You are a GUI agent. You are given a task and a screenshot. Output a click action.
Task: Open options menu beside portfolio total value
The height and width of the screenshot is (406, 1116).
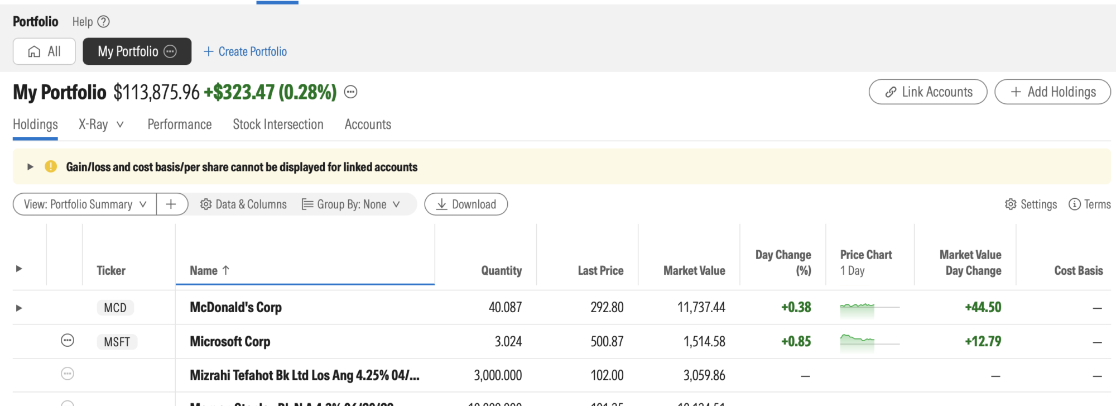350,92
